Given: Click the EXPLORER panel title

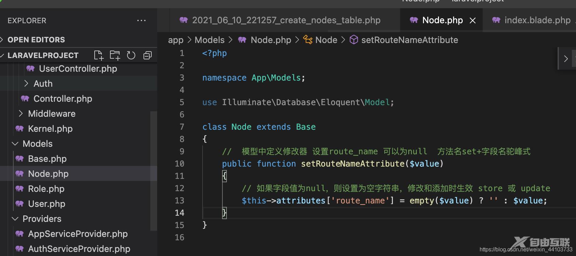Looking at the screenshot, I should [27, 20].
